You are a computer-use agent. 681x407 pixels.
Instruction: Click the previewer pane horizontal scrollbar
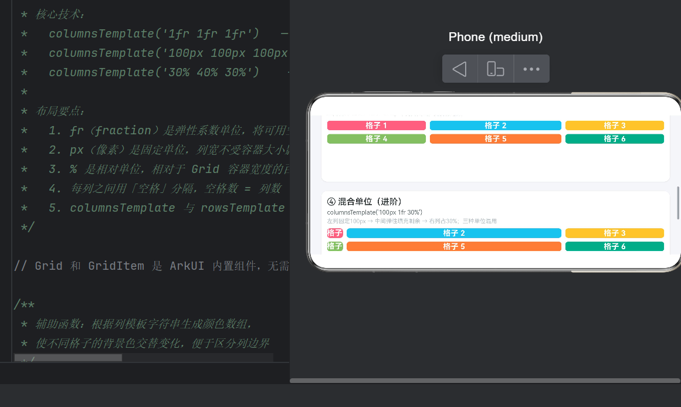[485, 381]
